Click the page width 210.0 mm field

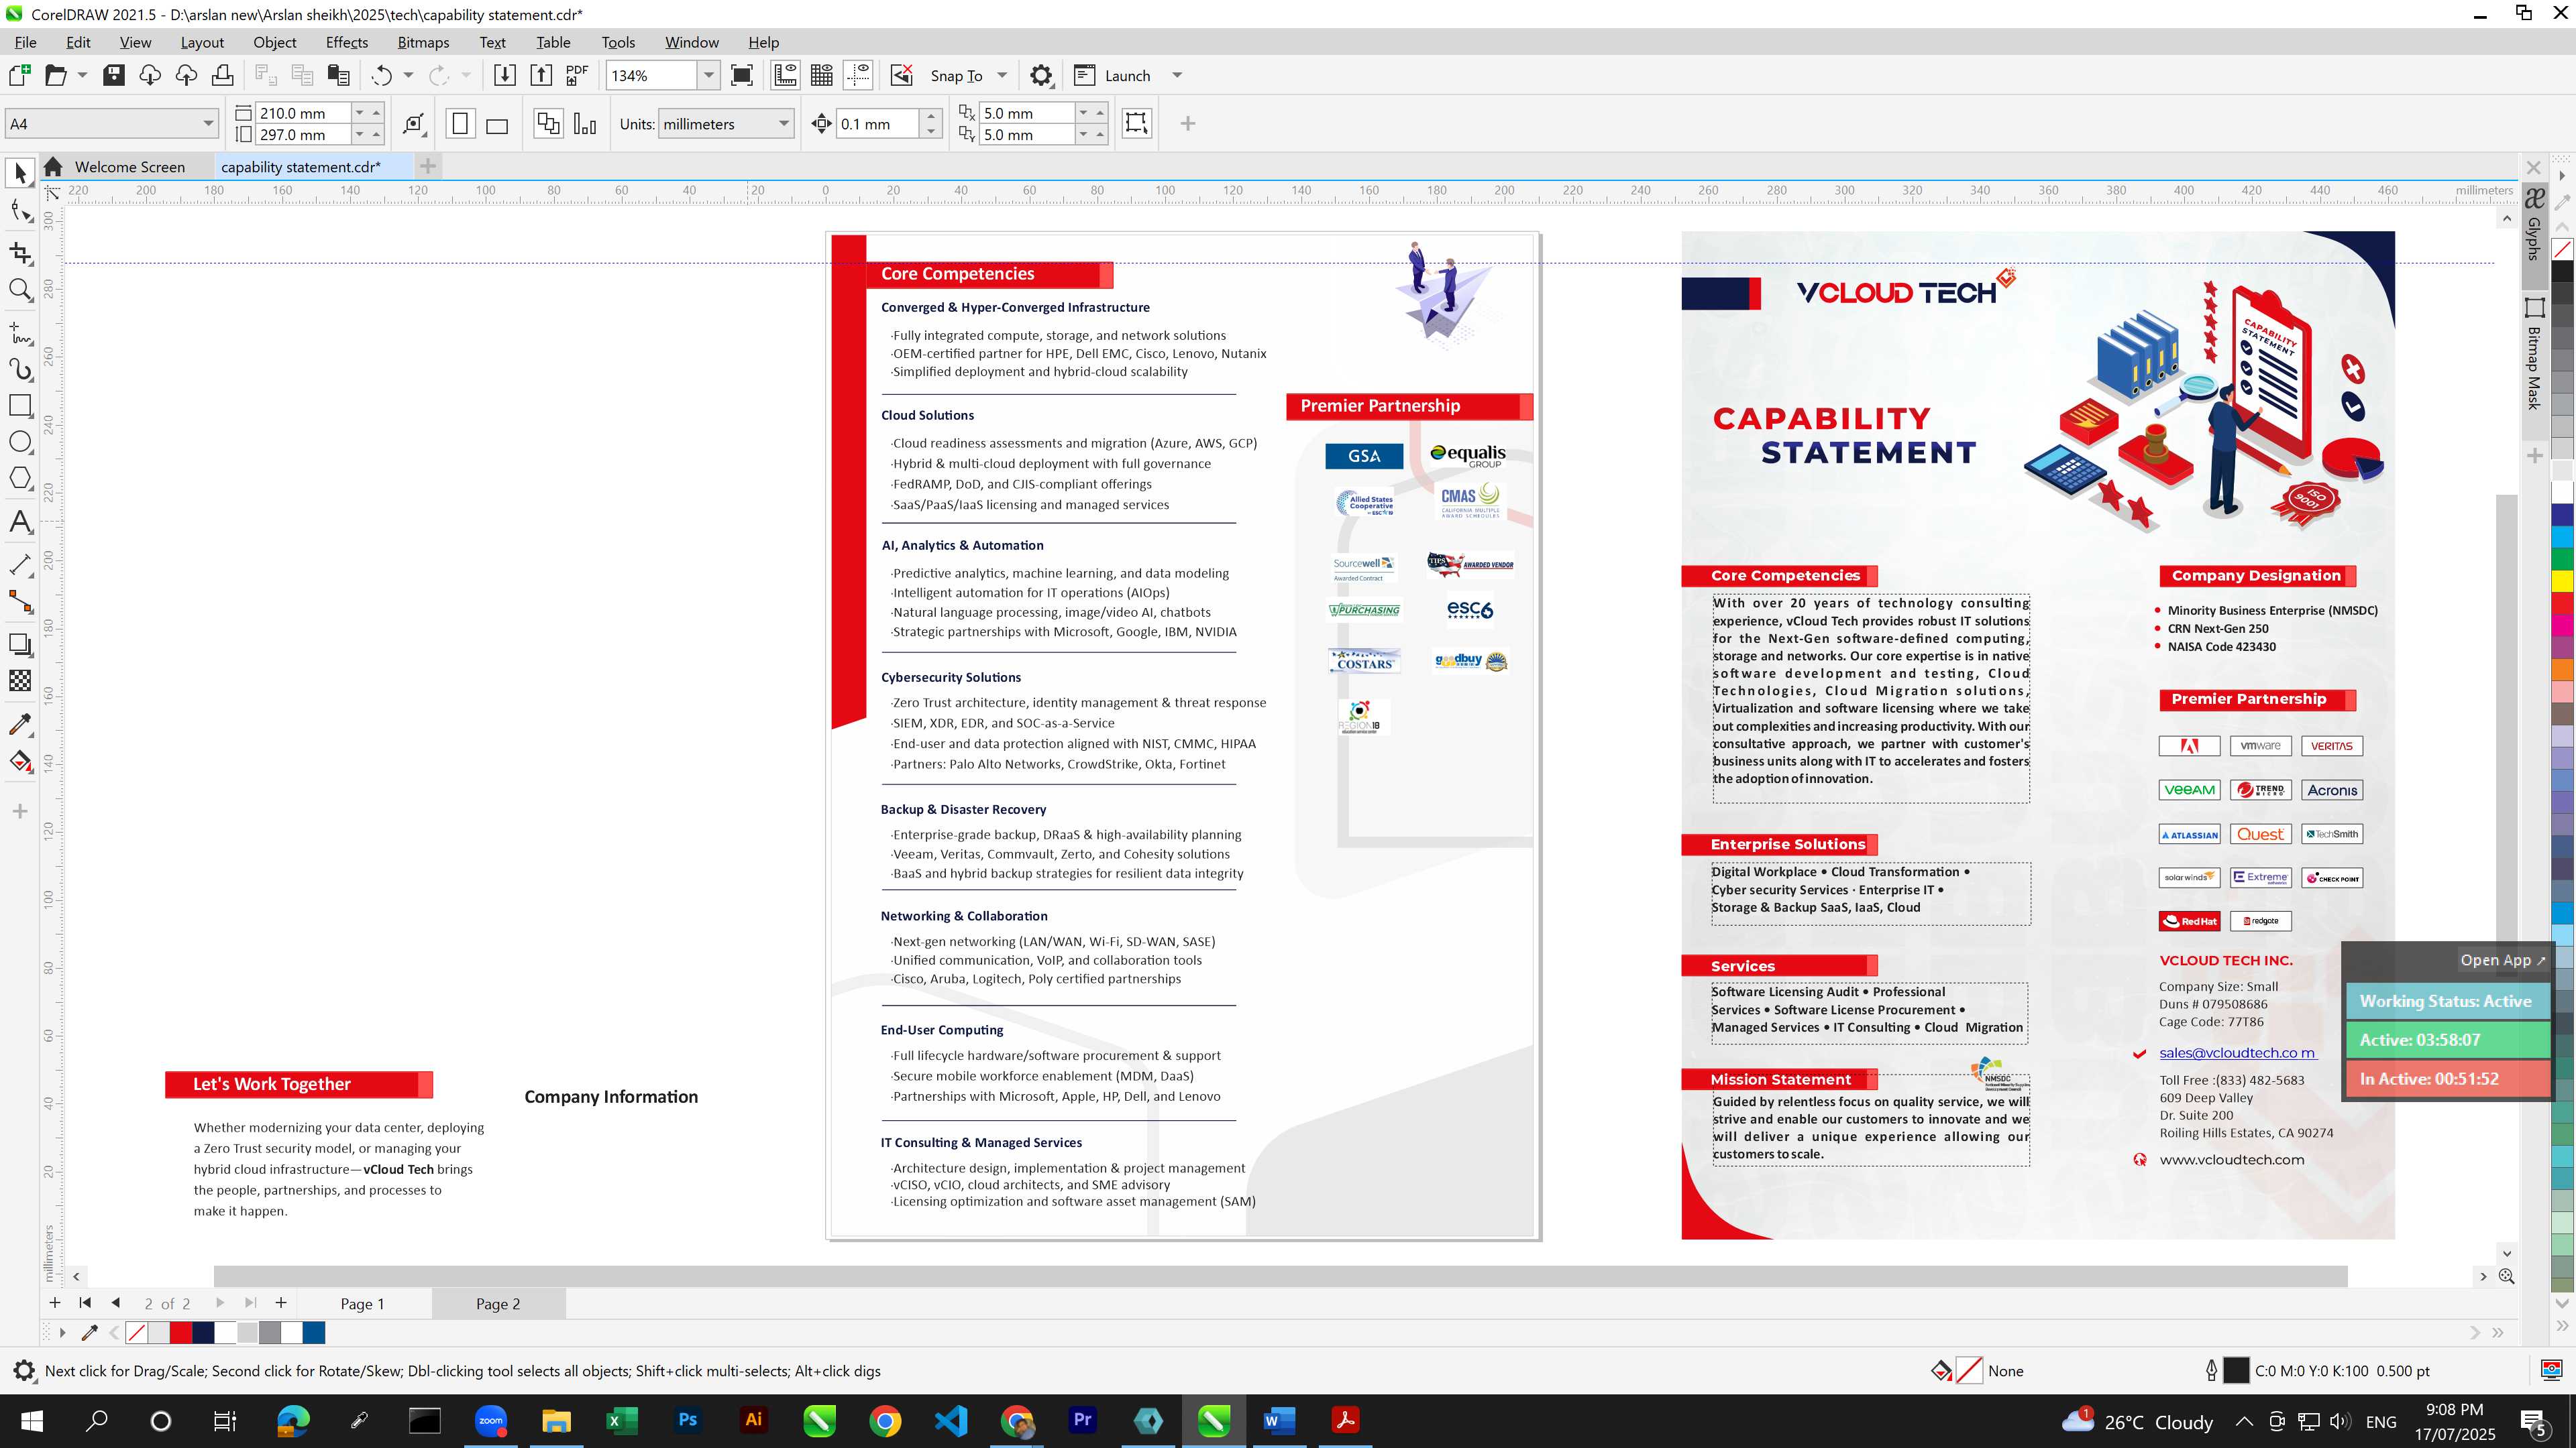(303, 113)
